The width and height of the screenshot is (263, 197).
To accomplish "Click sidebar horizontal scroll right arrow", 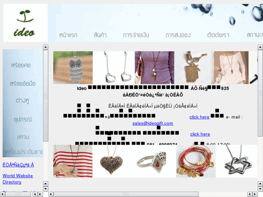I will tap(40, 194).
